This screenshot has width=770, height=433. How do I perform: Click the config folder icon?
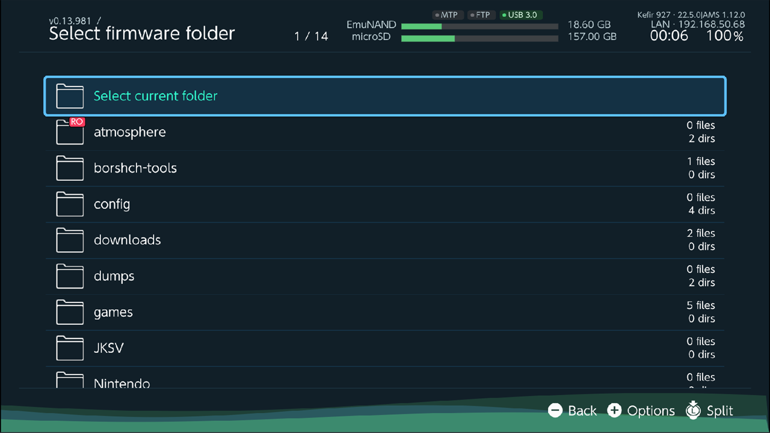(70, 204)
